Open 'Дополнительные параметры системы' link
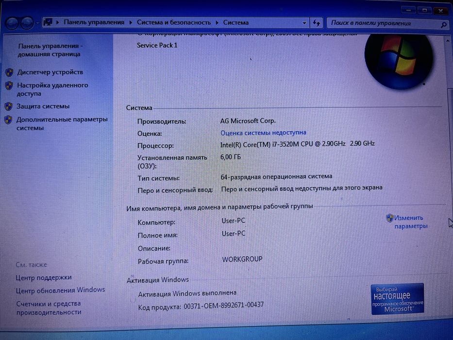453x340 pixels. [x=62, y=123]
